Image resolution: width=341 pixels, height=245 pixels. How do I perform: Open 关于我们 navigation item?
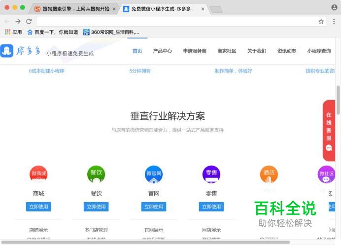point(257,51)
